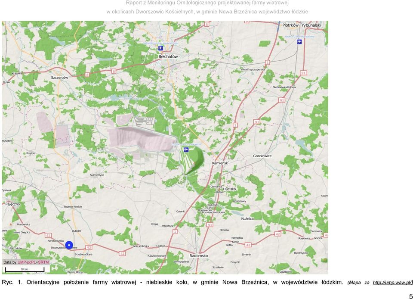
Task: Click the Dubidze village label
Action: coord(77,230)
